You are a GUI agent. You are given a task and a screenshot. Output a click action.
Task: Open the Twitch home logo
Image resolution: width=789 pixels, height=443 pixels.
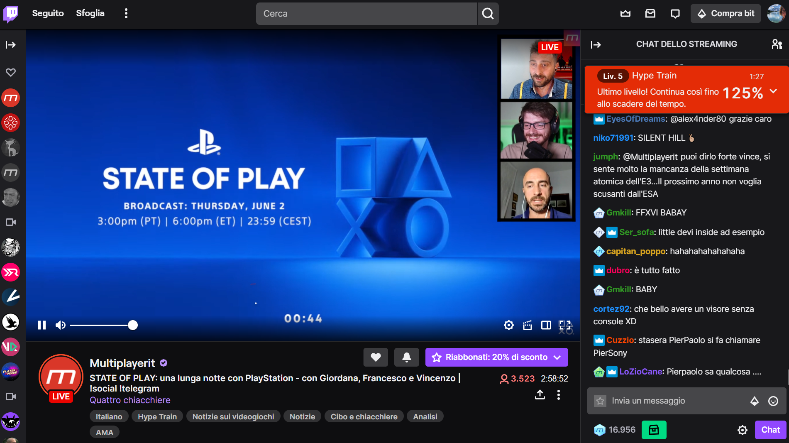coord(11,14)
